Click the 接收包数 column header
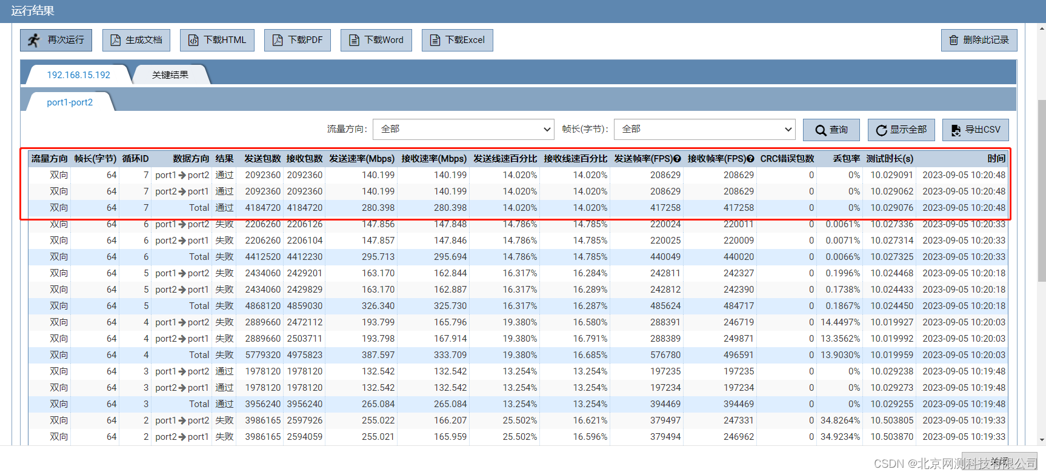Image resolution: width=1046 pixels, height=475 pixels. [x=304, y=159]
